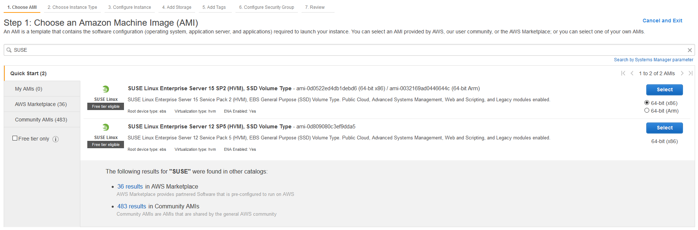Screen dimensions: 698x230
Task: Show Community AMIs (483) category
Action: click(x=41, y=120)
